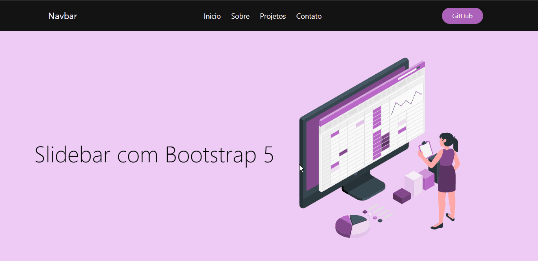Open the Projetos nav link
Image resolution: width=538 pixels, height=261 pixels.
[273, 16]
